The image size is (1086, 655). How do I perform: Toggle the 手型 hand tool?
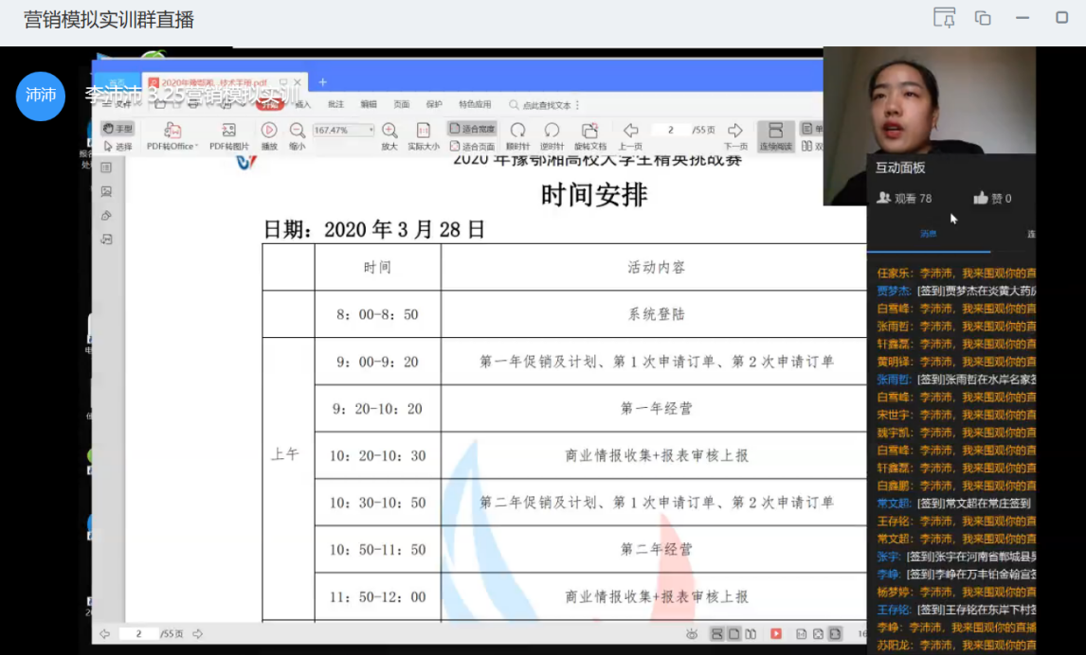tap(118, 129)
